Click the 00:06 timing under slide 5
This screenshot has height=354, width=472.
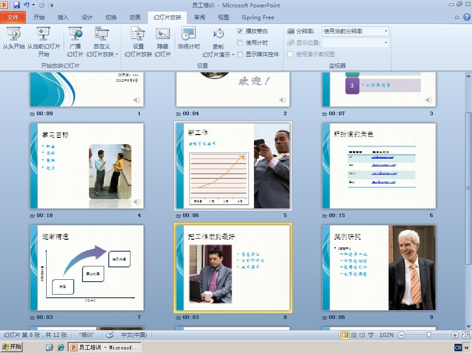(190, 216)
